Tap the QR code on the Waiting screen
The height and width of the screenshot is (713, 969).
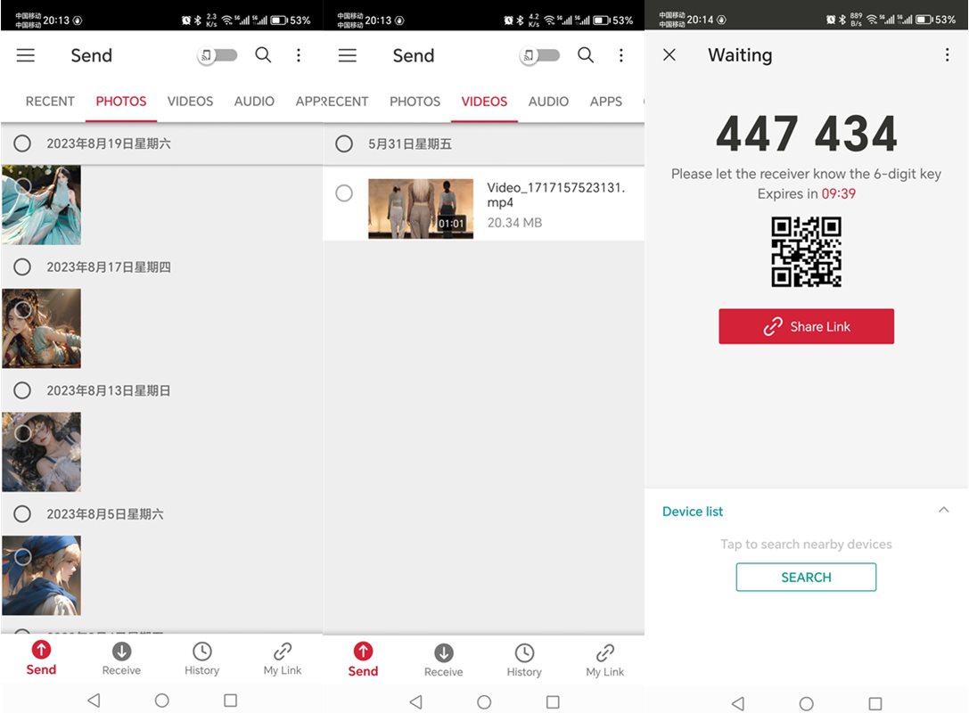(x=806, y=252)
